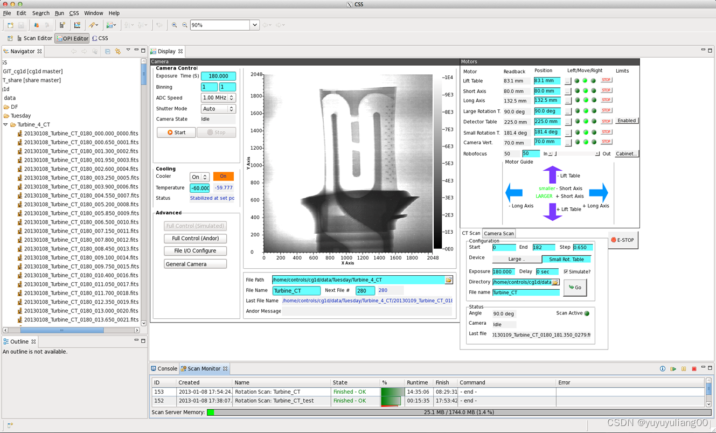Click File I/O Configure button
Screen dimensions: 716x433
coord(195,250)
